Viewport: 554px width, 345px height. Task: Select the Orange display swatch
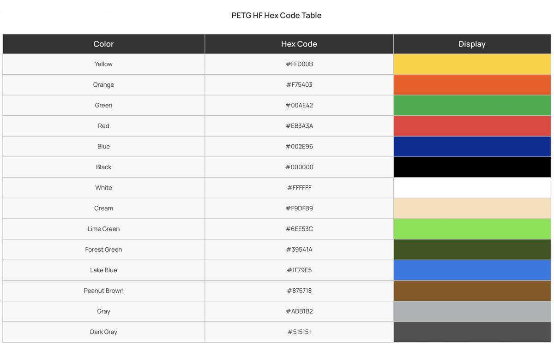coord(472,85)
